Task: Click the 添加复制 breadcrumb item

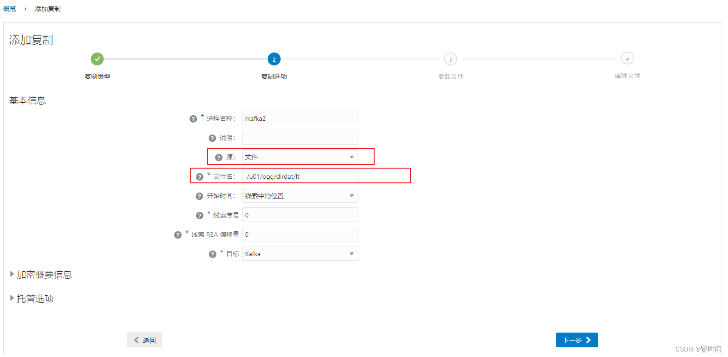Action: point(47,9)
